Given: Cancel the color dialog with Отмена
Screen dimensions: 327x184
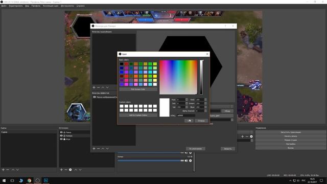Looking at the screenshot, I should (x=201, y=121).
